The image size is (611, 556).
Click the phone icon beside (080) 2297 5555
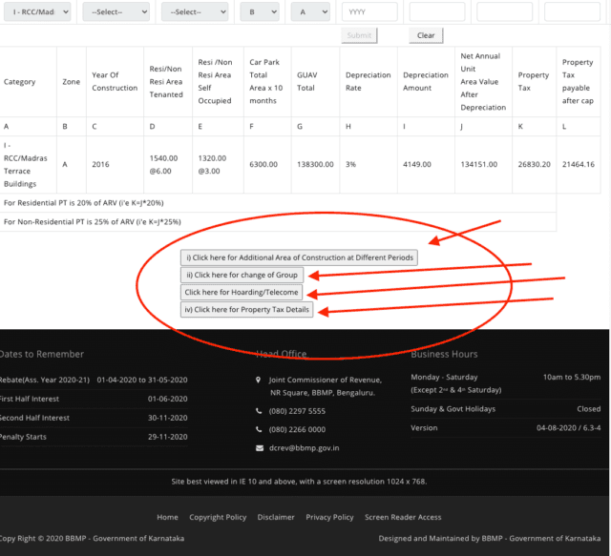260,411
